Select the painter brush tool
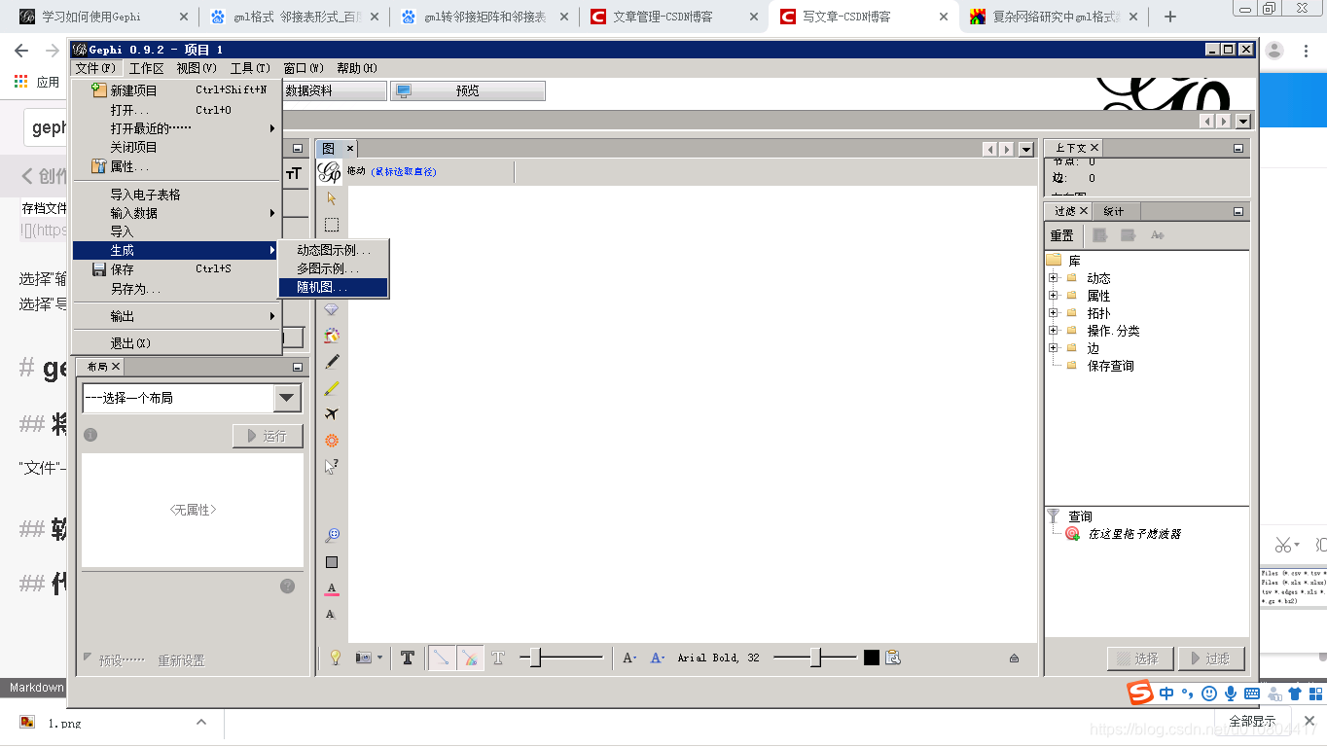Viewport: 1327px width, 747px height. 332,336
